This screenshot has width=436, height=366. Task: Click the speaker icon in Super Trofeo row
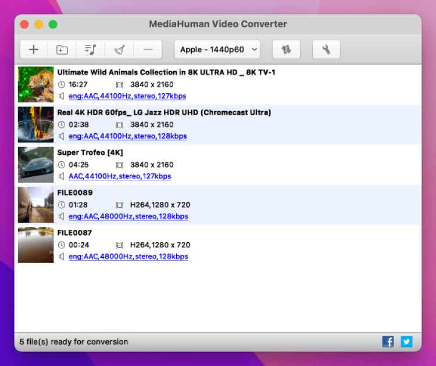(62, 176)
